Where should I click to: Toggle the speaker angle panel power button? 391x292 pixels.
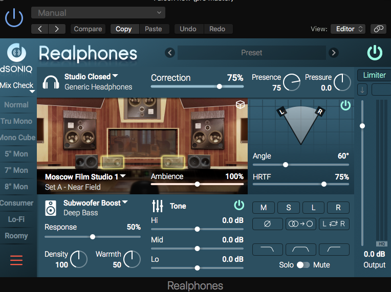click(x=345, y=105)
